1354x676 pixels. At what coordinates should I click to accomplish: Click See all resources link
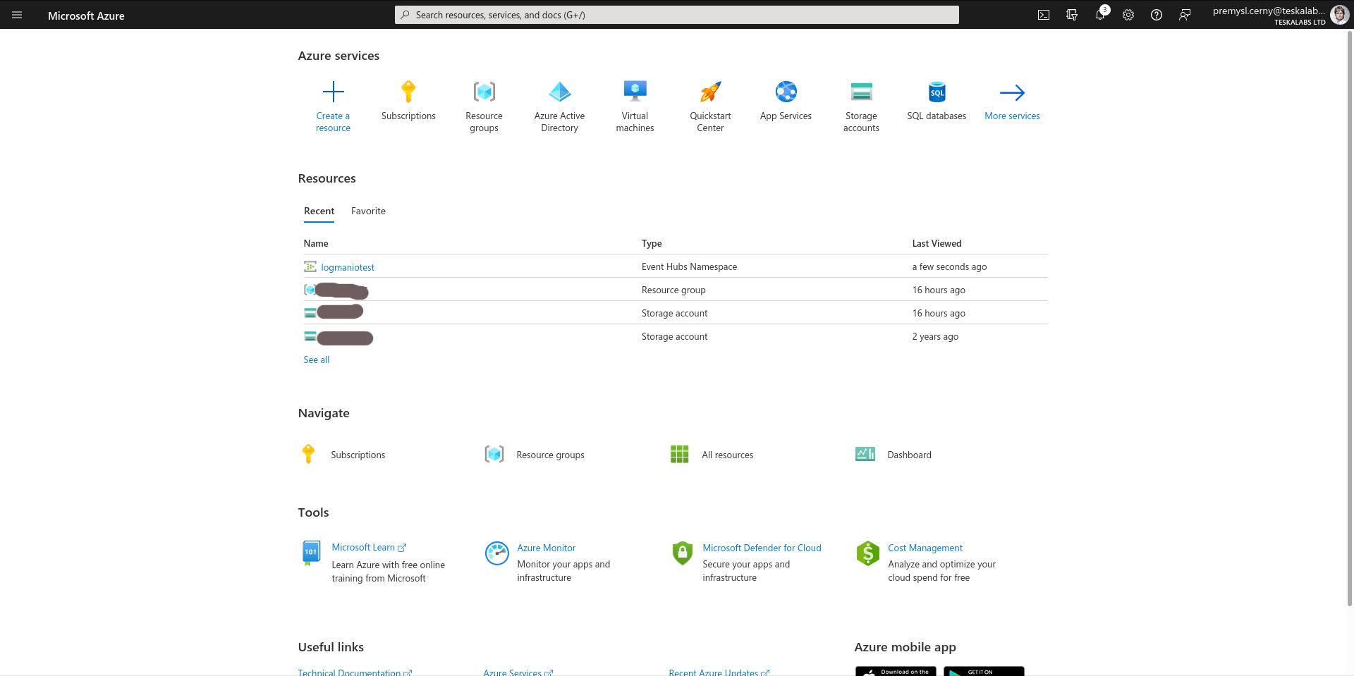317,359
